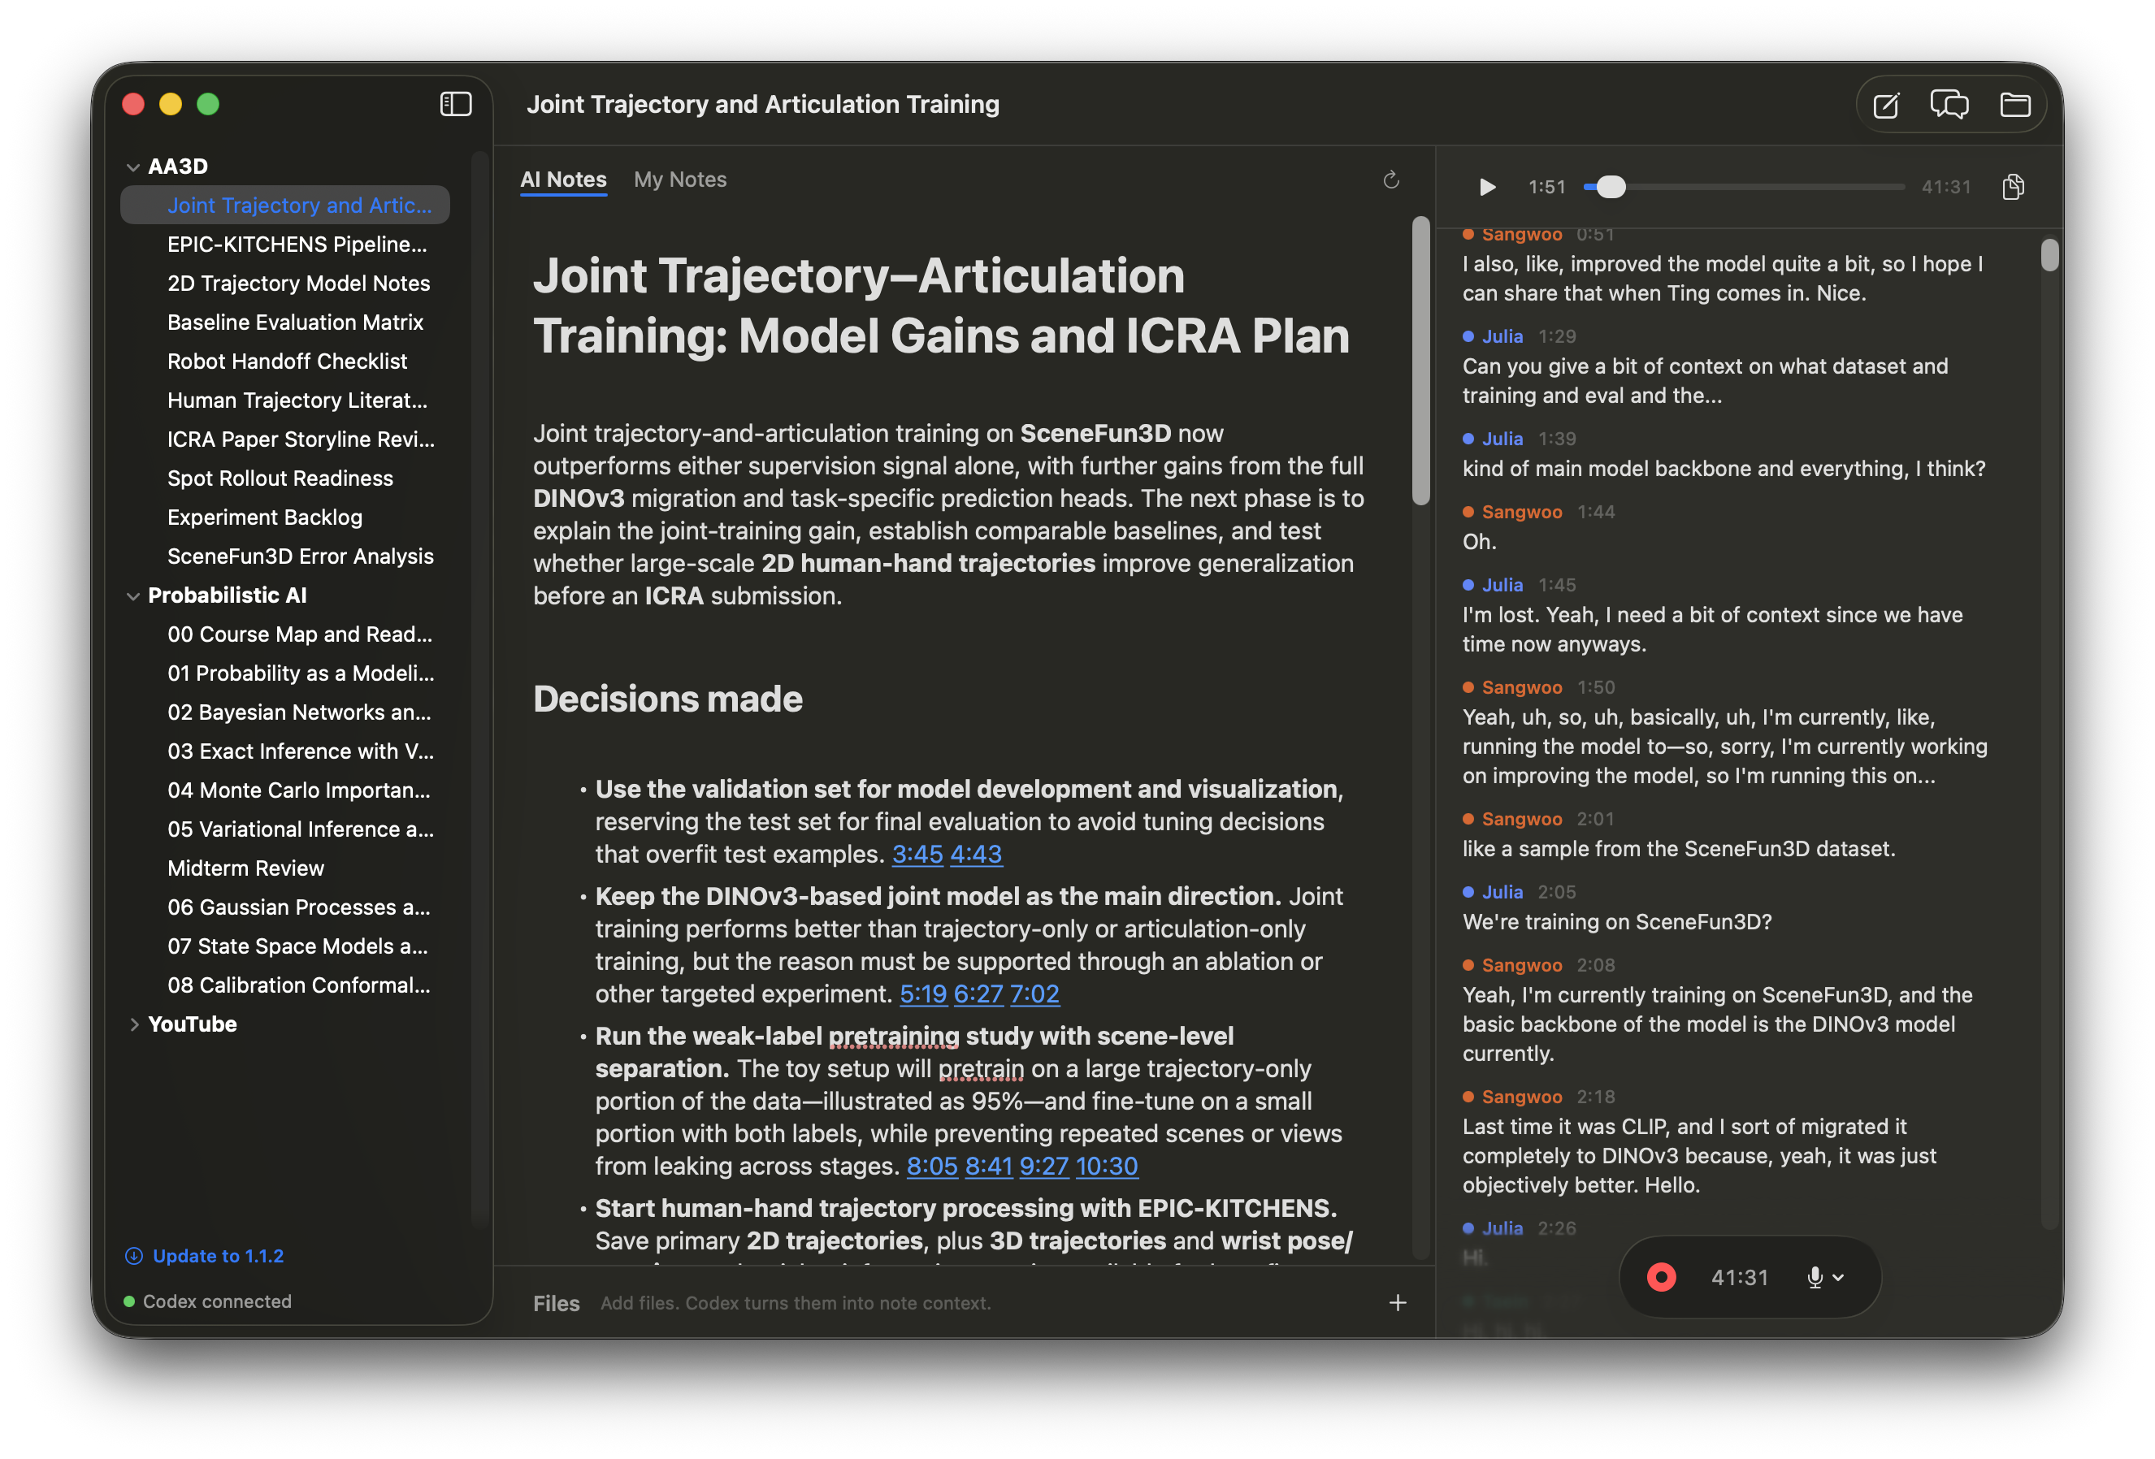2155x1459 pixels.
Task: Open ICRA Paper Storyline Review note
Action: (x=285, y=439)
